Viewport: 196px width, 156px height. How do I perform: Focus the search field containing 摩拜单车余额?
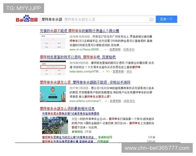[x=98, y=19]
